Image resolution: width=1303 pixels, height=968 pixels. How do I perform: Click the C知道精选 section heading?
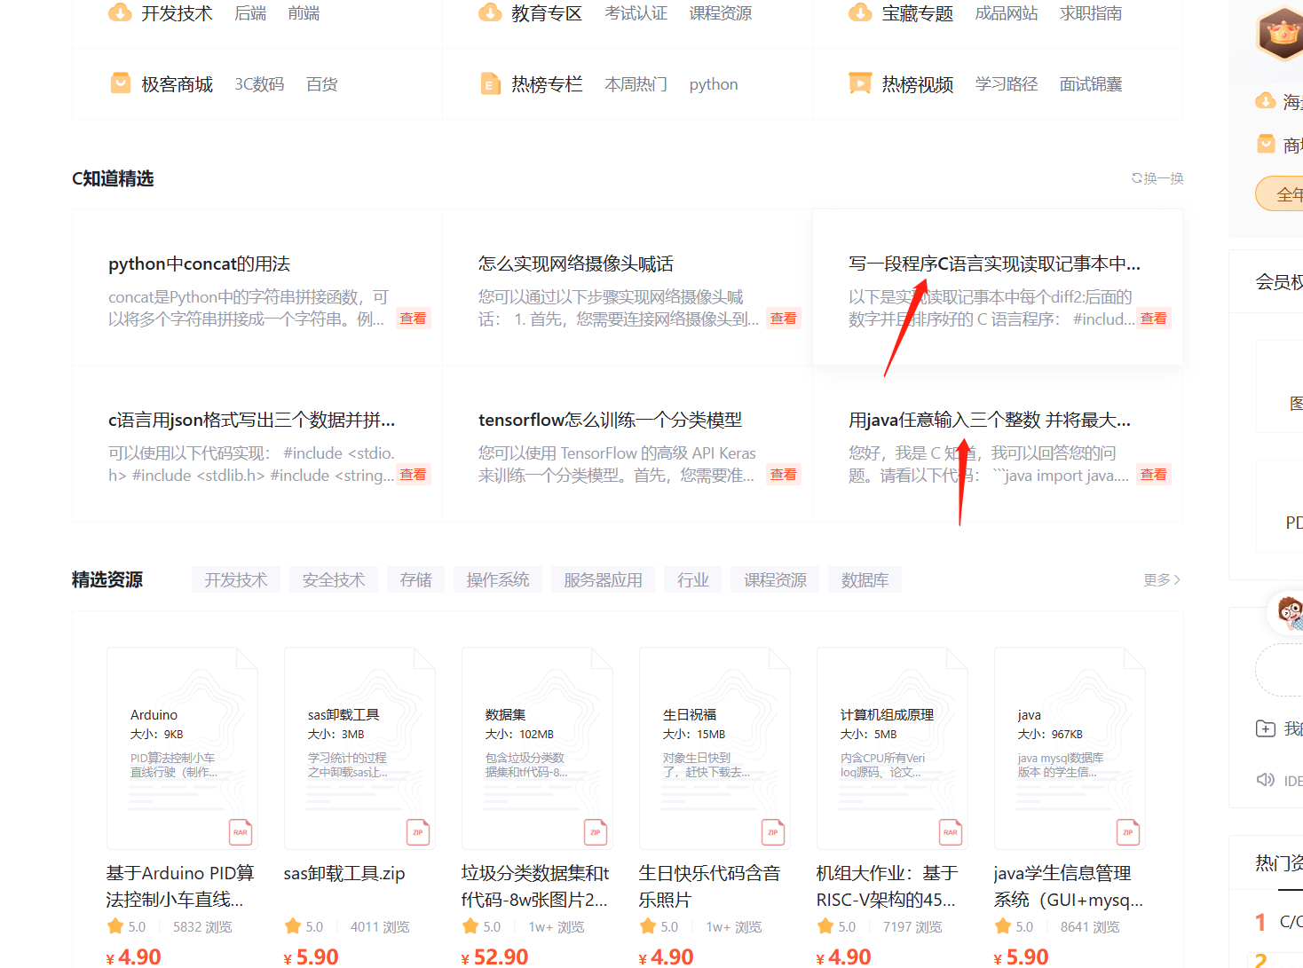[113, 178]
